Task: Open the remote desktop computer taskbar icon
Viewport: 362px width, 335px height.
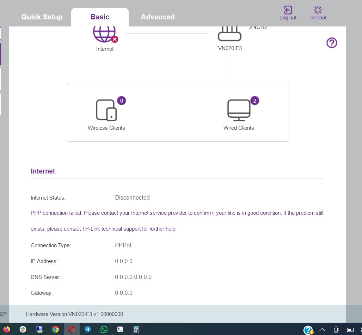Action: [x=39, y=329]
